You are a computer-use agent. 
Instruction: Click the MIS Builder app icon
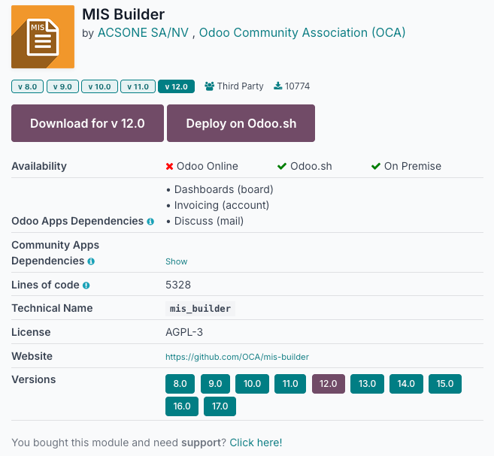43,37
